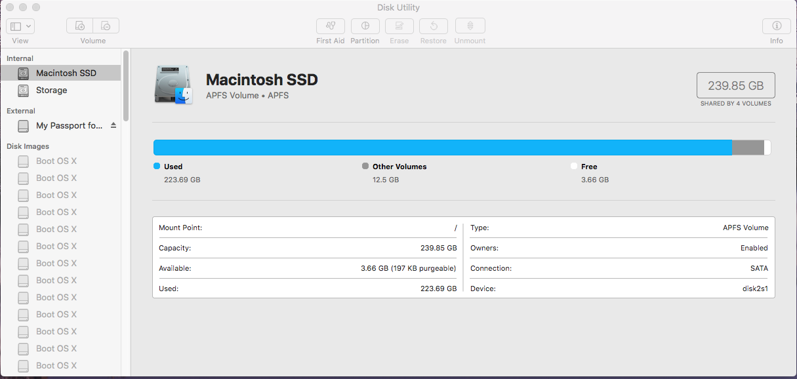The width and height of the screenshot is (797, 379).
Task: Click the 'SHARED BY 4 VOLUMES' caption
Action: click(x=735, y=104)
